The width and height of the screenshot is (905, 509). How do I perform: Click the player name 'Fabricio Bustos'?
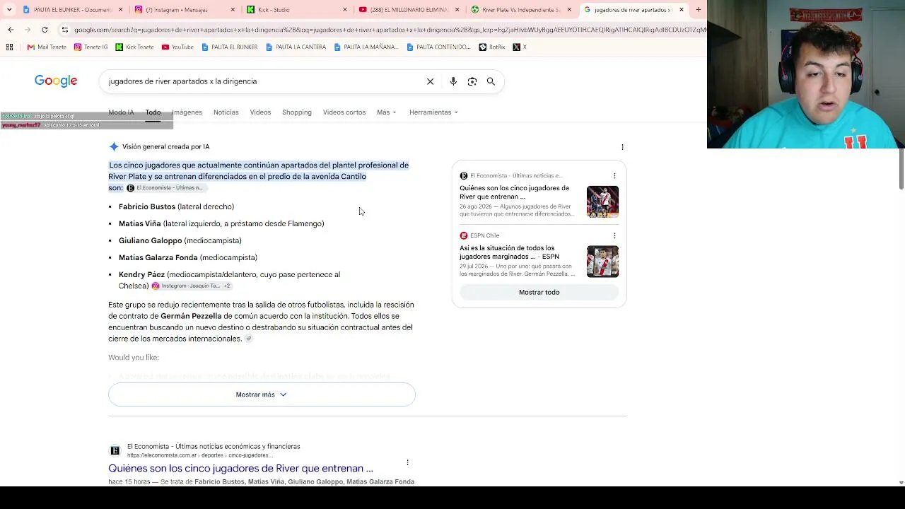pos(147,206)
